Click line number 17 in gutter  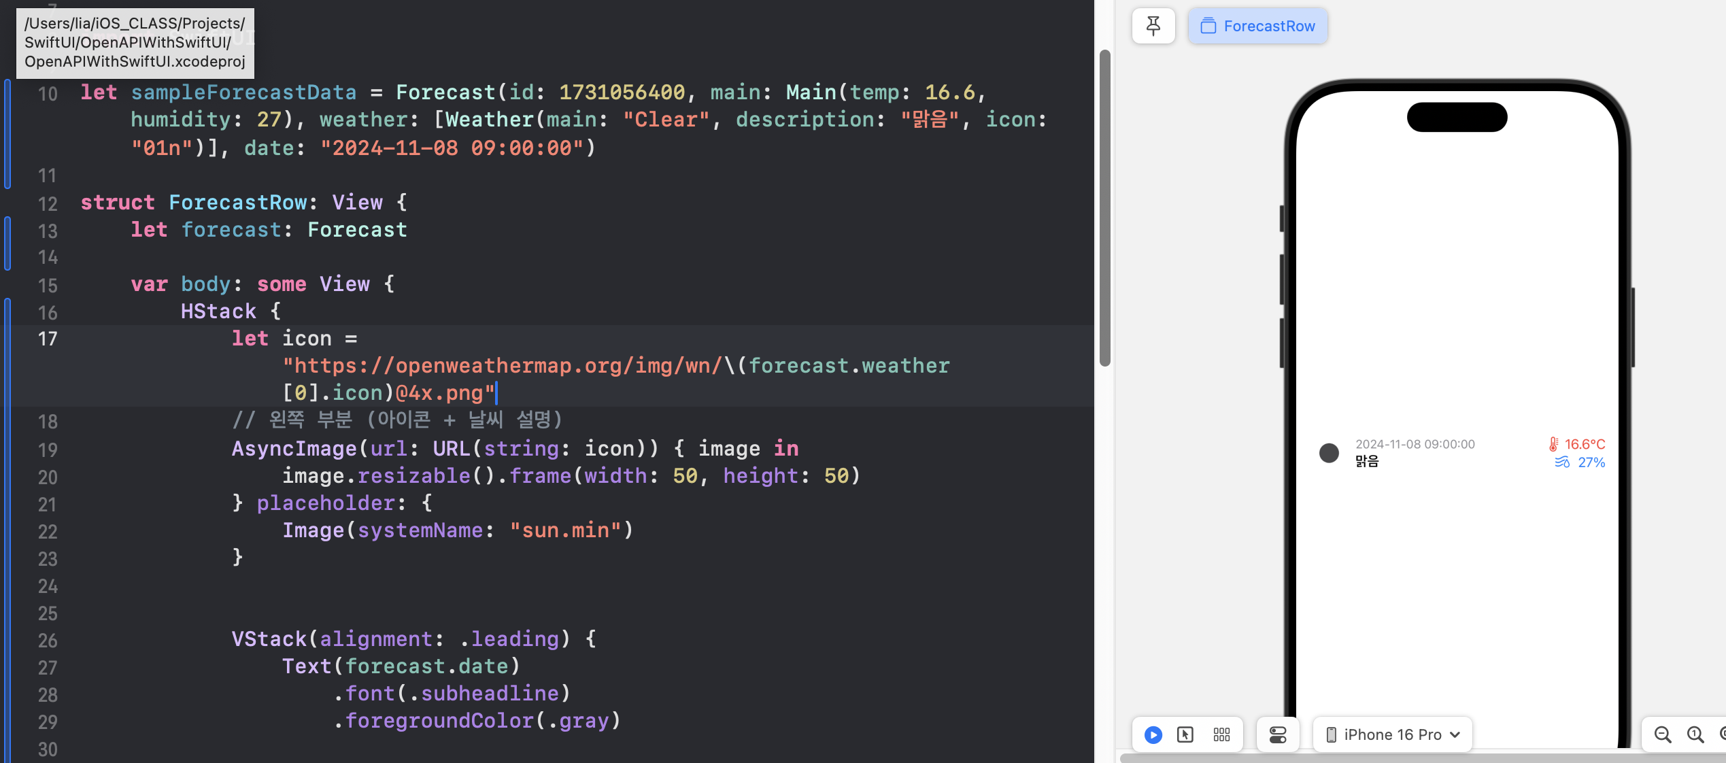click(x=47, y=339)
